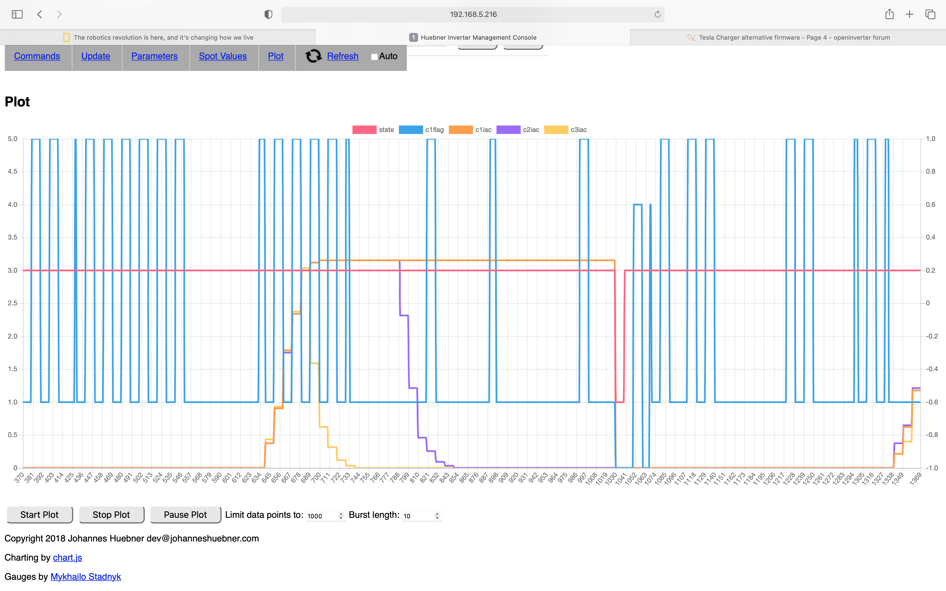Screen dimensions: 946x591
Task: Click the privacy shield icon
Action: click(x=268, y=14)
